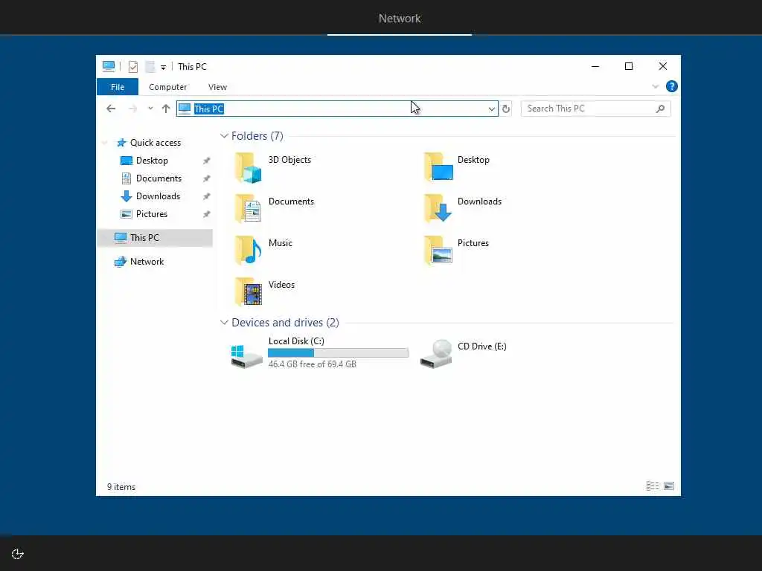Click the pin icon next to Downloads

(x=207, y=196)
